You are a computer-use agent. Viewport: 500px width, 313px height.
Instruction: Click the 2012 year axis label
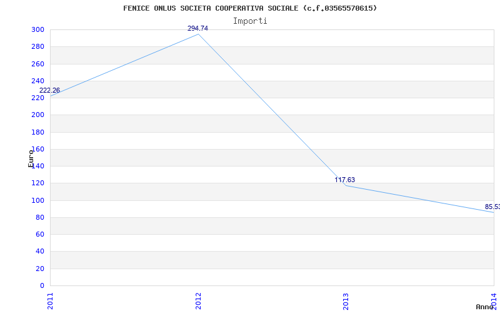click(x=198, y=301)
